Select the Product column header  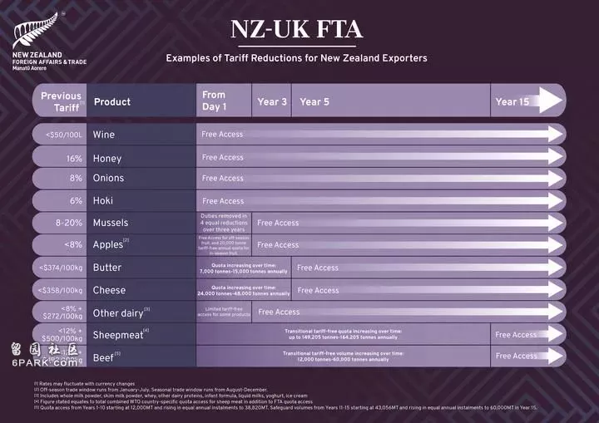point(112,101)
